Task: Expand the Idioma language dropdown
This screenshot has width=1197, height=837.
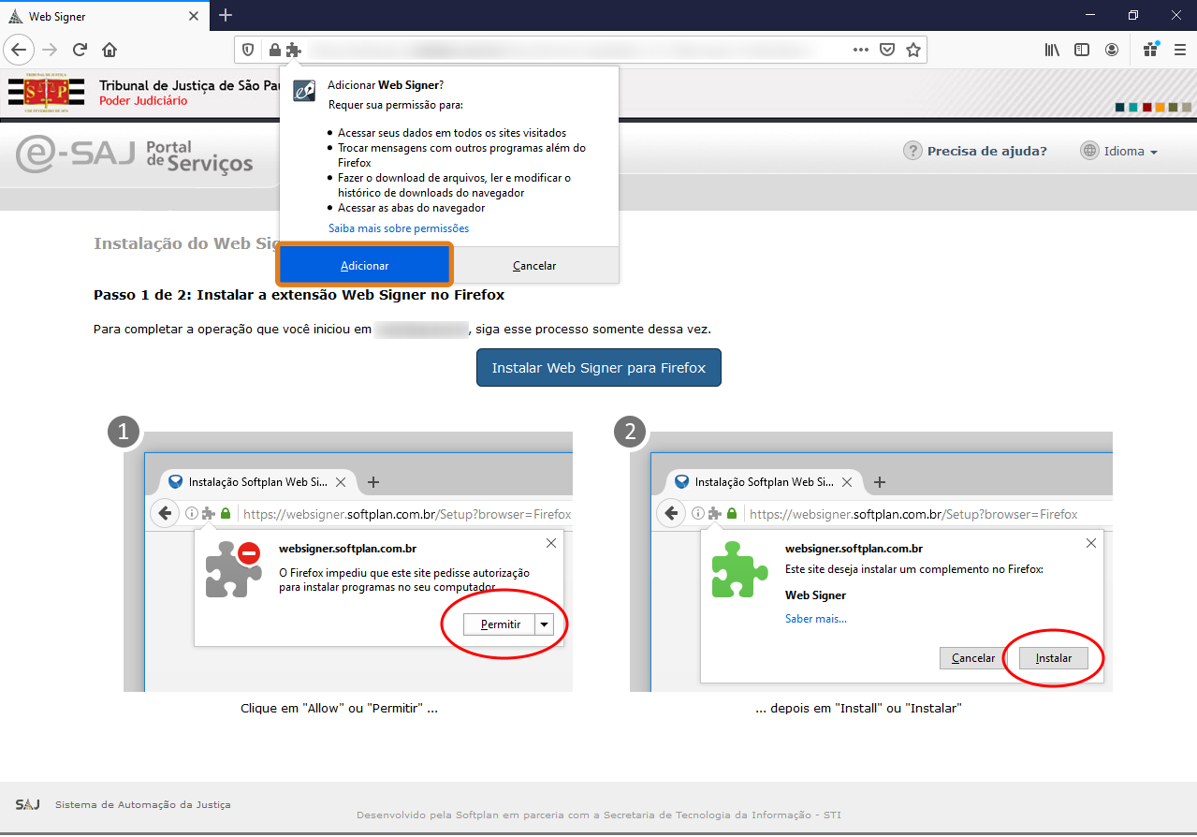Action: pyautogui.click(x=1131, y=151)
